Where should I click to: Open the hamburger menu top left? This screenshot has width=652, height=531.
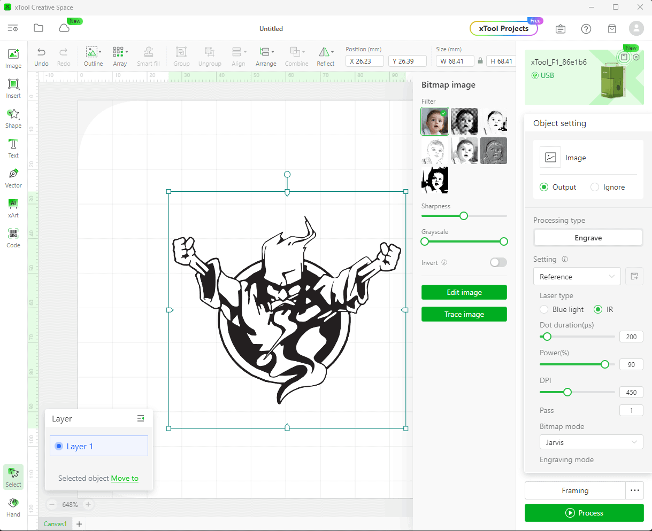(x=13, y=28)
